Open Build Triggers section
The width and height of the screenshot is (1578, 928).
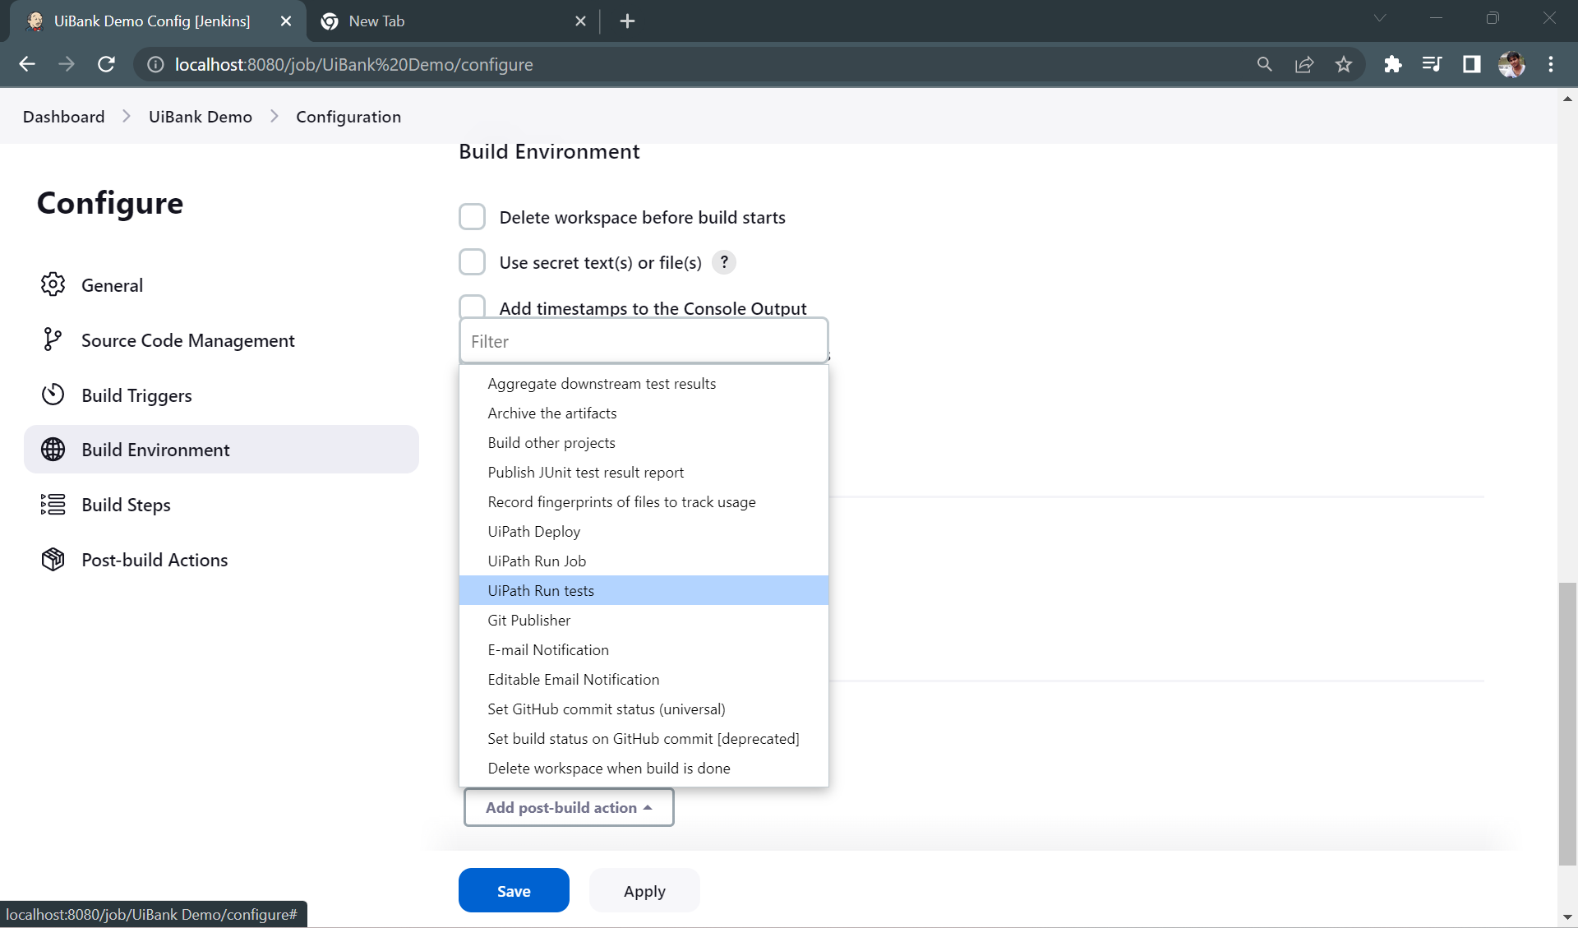point(221,395)
